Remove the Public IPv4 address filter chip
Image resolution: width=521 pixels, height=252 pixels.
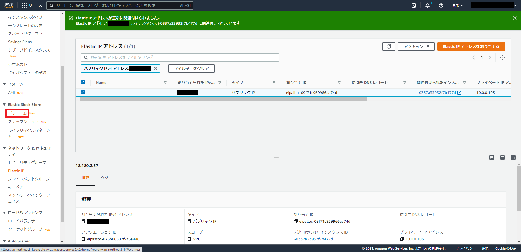pos(156,68)
